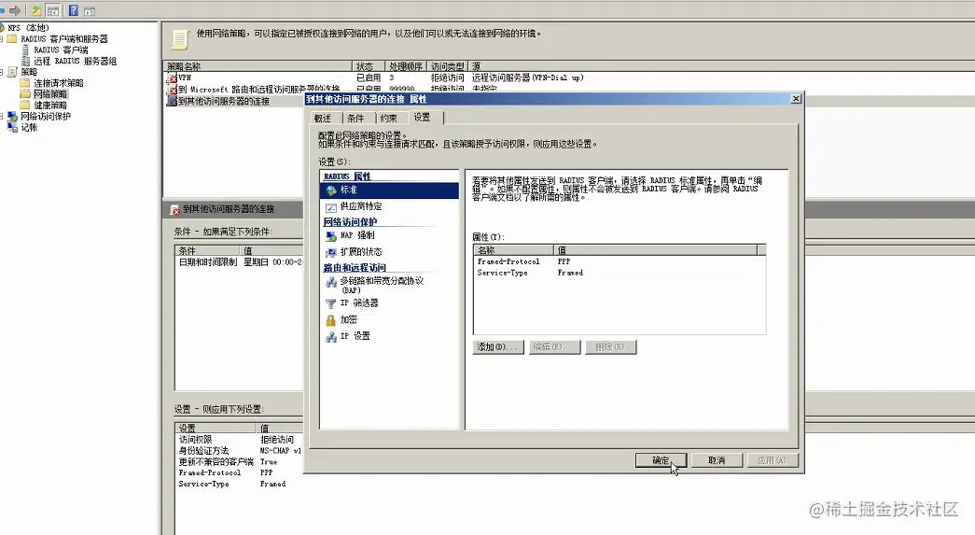975x535 pixels.
Task: Click the 健康策略 folder icon
Action: [x=25, y=106]
